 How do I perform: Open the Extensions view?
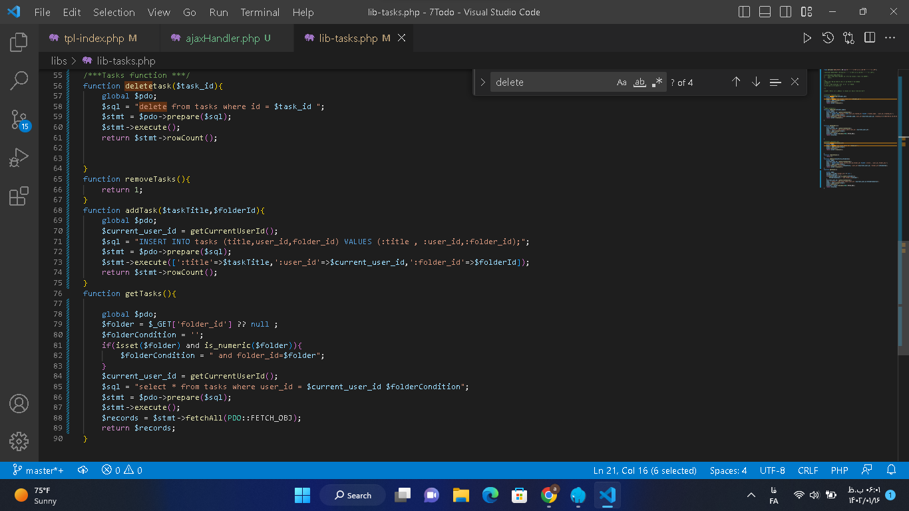pyautogui.click(x=19, y=196)
